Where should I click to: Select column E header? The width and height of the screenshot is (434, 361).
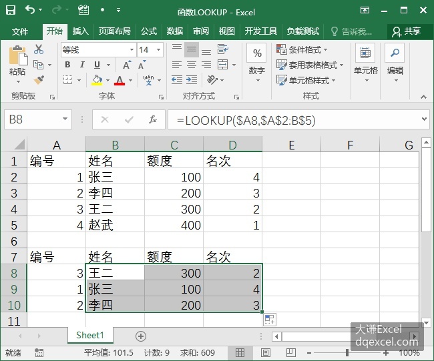click(292, 145)
